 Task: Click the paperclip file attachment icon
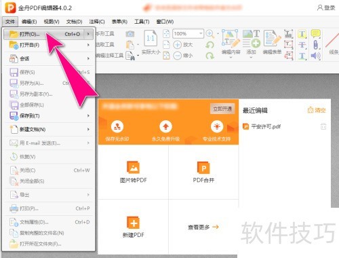coord(316,45)
